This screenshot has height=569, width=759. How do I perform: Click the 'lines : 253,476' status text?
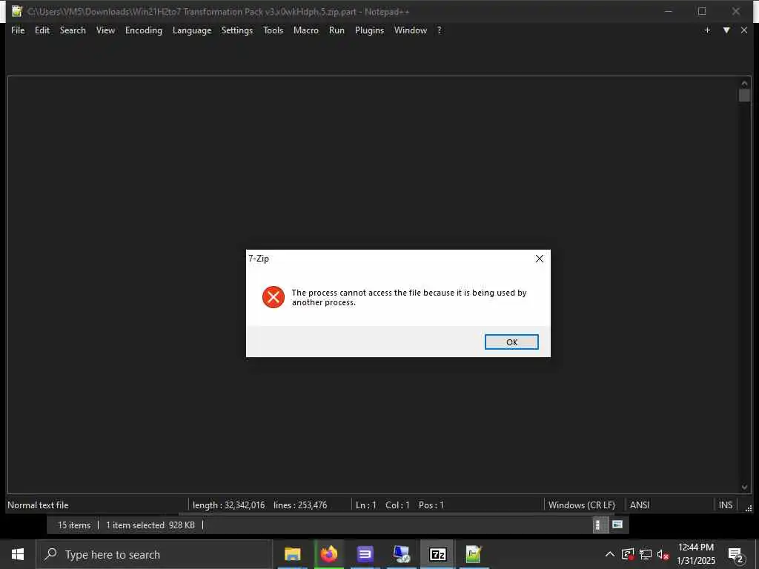pyautogui.click(x=300, y=505)
